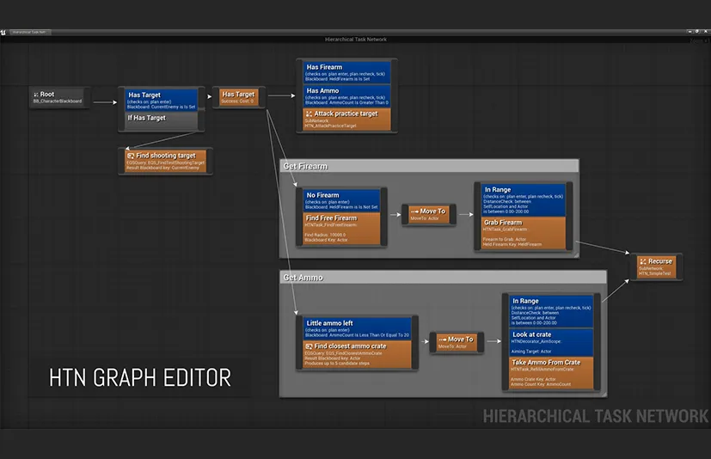Image resolution: width=711 pixels, height=459 pixels.
Task: Click the 'Success Cost: 0' text
Action: click(237, 101)
